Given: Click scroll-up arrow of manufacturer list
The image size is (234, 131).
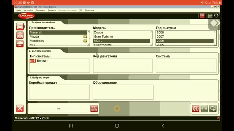Looking at the screenshot, I should (88, 32).
